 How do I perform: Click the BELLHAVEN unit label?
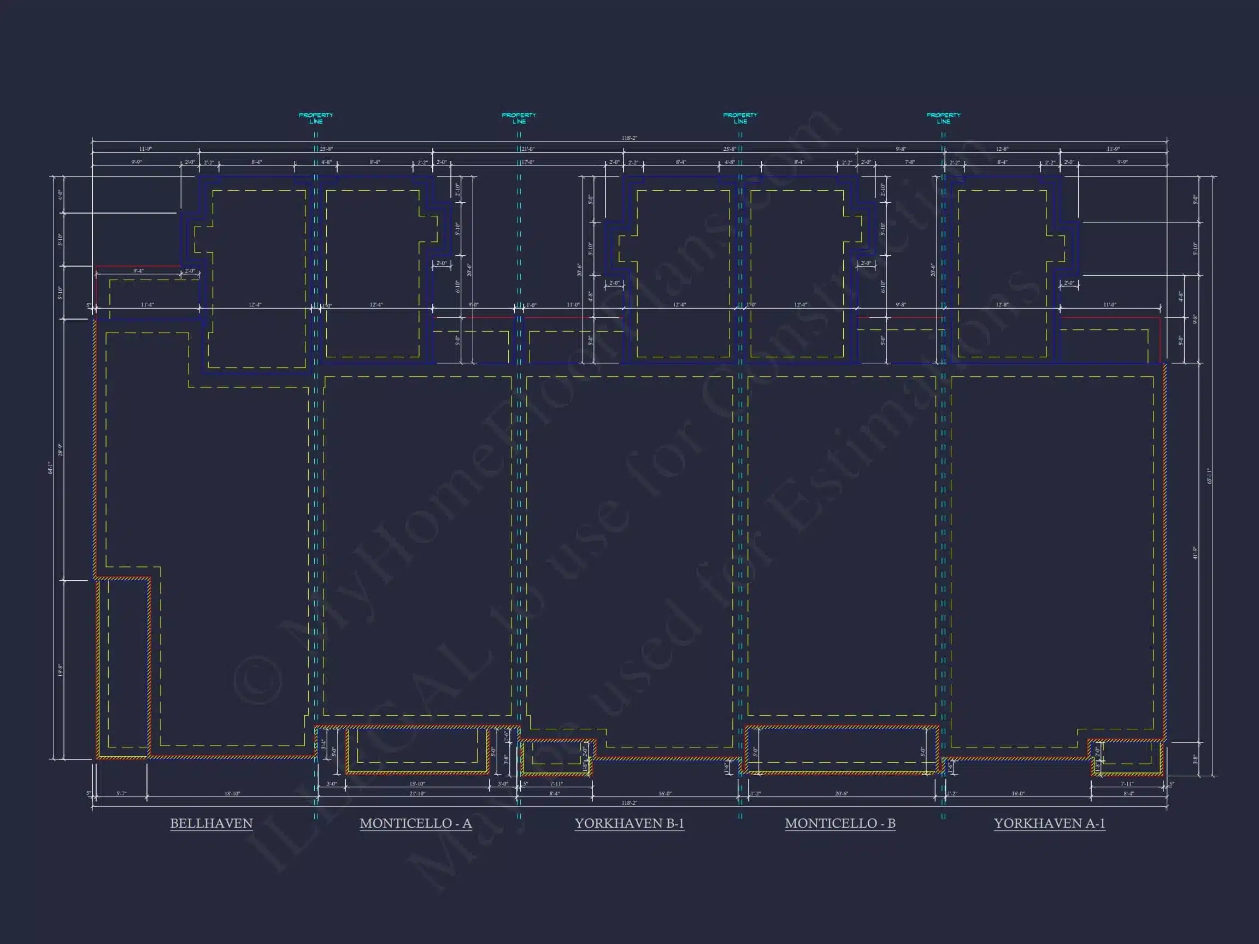point(211,823)
